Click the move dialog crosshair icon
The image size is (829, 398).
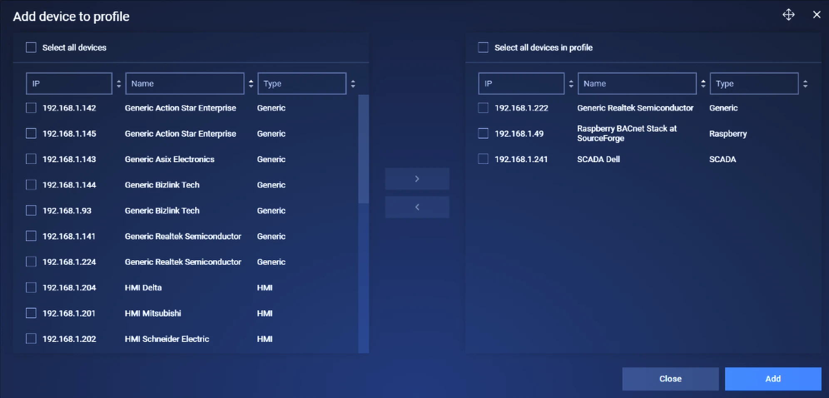click(x=788, y=15)
